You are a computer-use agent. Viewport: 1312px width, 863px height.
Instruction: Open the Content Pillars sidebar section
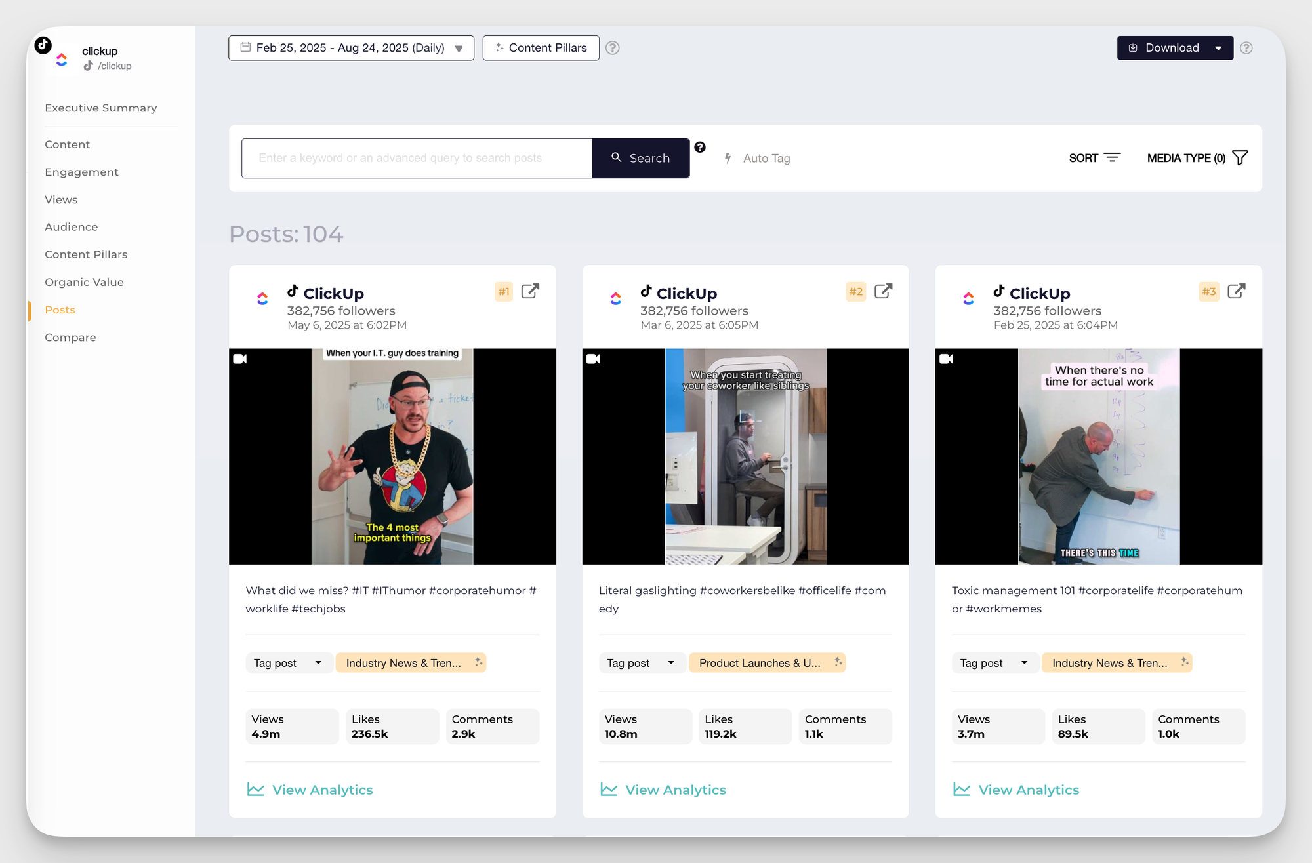tap(86, 254)
